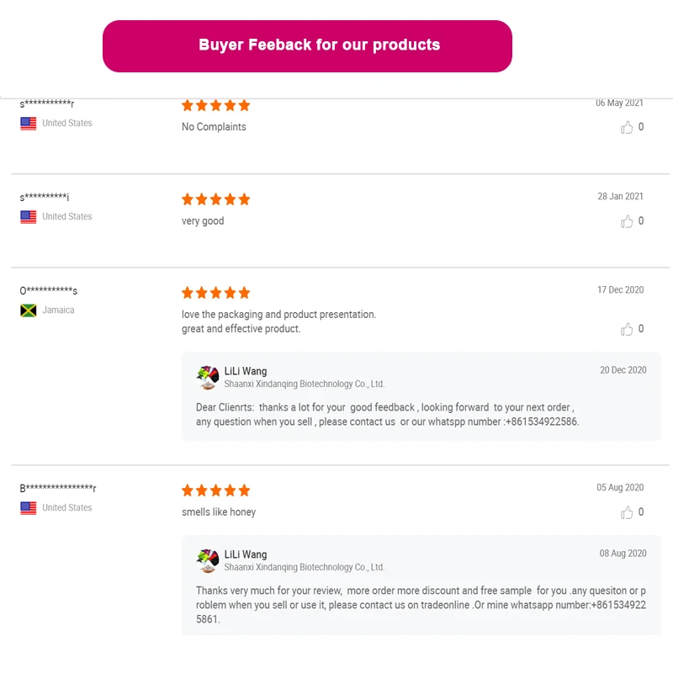Click the "smells like honey" review text
The height and width of the screenshot is (673, 673).
pyautogui.click(x=219, y=512)
